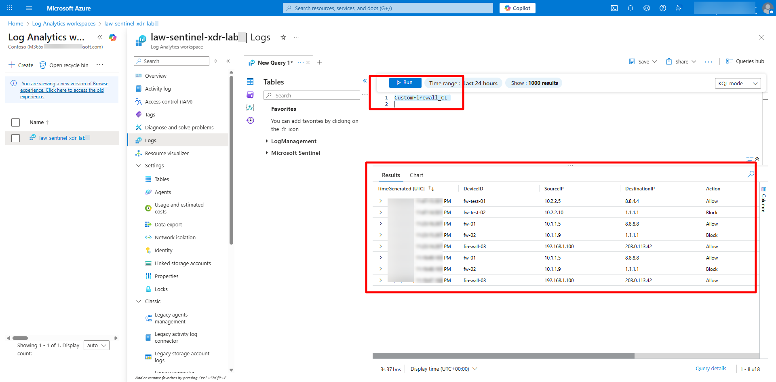Collapse the resource menu chevron

pos(228,61)
